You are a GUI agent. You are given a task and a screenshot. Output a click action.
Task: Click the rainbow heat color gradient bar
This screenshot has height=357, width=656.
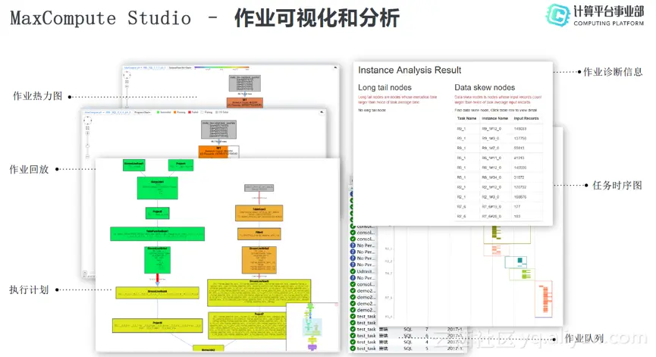[x=221, y=67]
